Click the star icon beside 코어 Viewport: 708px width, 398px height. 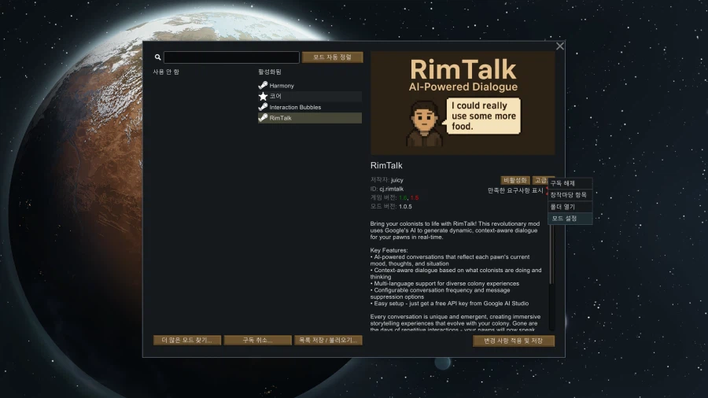pos(263,96)
